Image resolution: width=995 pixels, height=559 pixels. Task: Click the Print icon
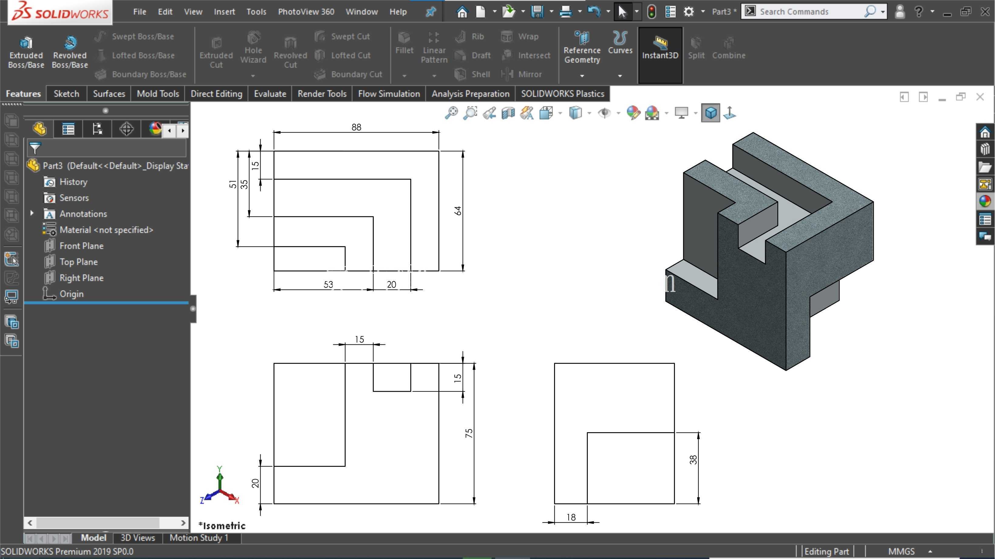click(565, 12)
